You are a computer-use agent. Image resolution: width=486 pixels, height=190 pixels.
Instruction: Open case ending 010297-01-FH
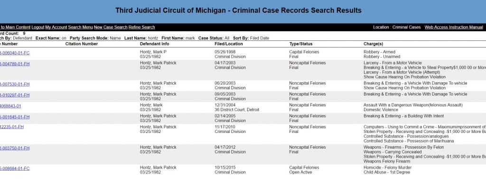click(x=15, y=95)
